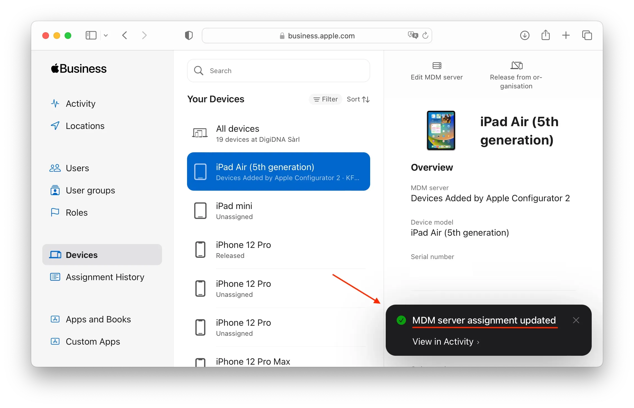Open the Safari downloads icon
The height and width of the screenshot is (408, 634).
(x=525, y=35)
